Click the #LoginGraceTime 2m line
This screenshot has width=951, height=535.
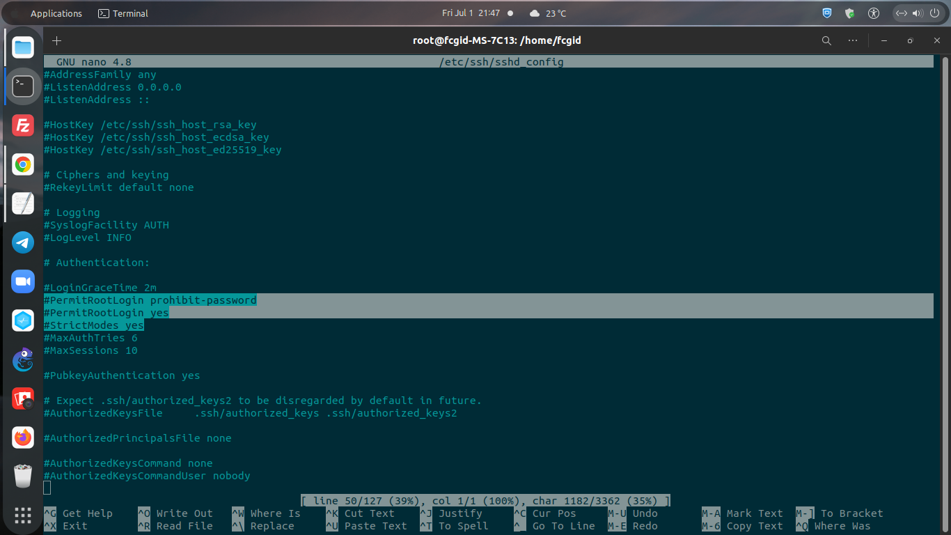point(100,288)
